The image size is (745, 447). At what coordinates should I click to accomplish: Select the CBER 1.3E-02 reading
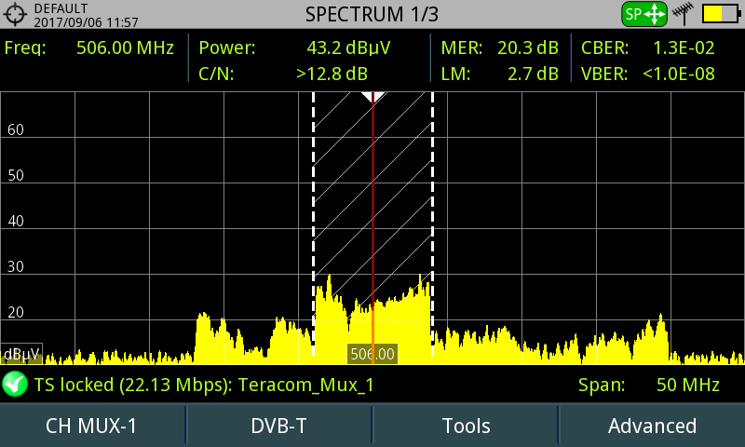click(x=647, y=48)
